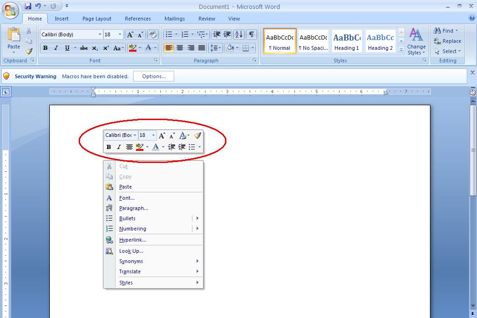Viewport: 477px width, 318px height.
Task: Toggle Bold on the mini toolbar
Action: click(x=109, y=147)
